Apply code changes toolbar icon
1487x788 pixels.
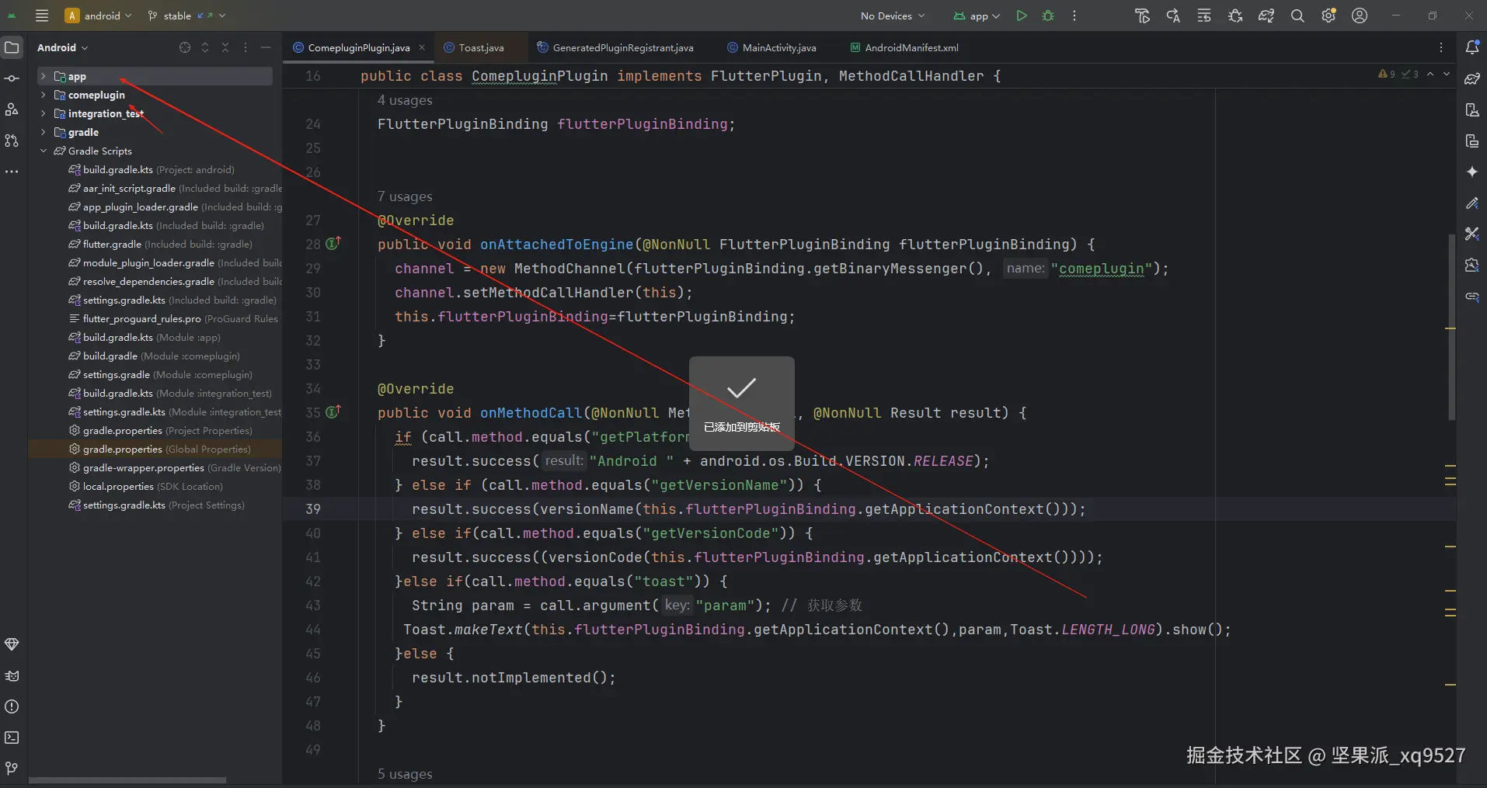1204,16
